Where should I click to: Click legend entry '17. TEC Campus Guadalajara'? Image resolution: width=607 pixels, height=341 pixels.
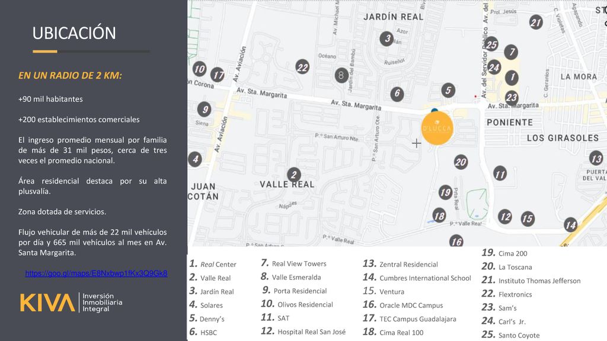[x=410, y=319]
